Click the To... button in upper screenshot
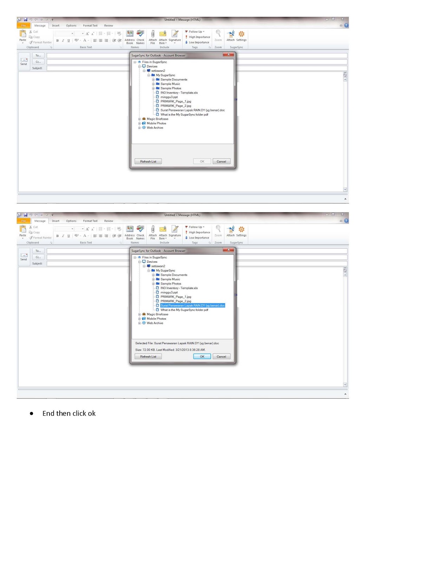The image size is (434, 562). (38, 55)
